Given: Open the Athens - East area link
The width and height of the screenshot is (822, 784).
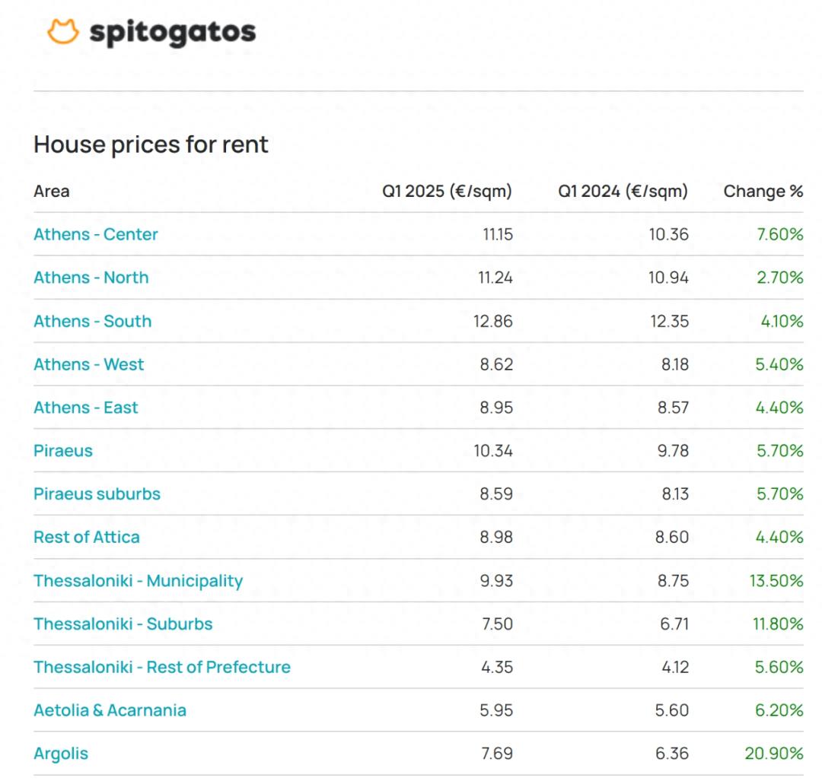Looking at the screenshot, I should click(x=86, y=408).
